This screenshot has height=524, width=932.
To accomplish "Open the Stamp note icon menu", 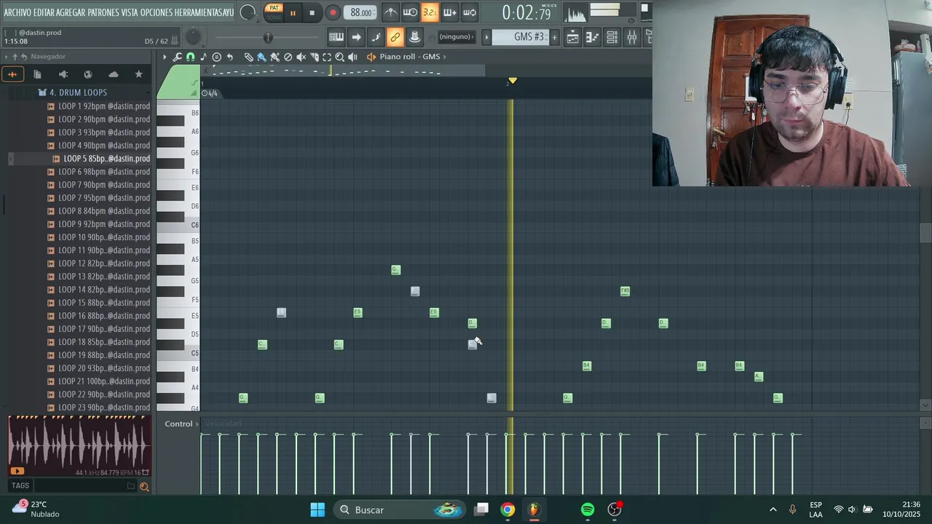I will [x=203, y=57].
